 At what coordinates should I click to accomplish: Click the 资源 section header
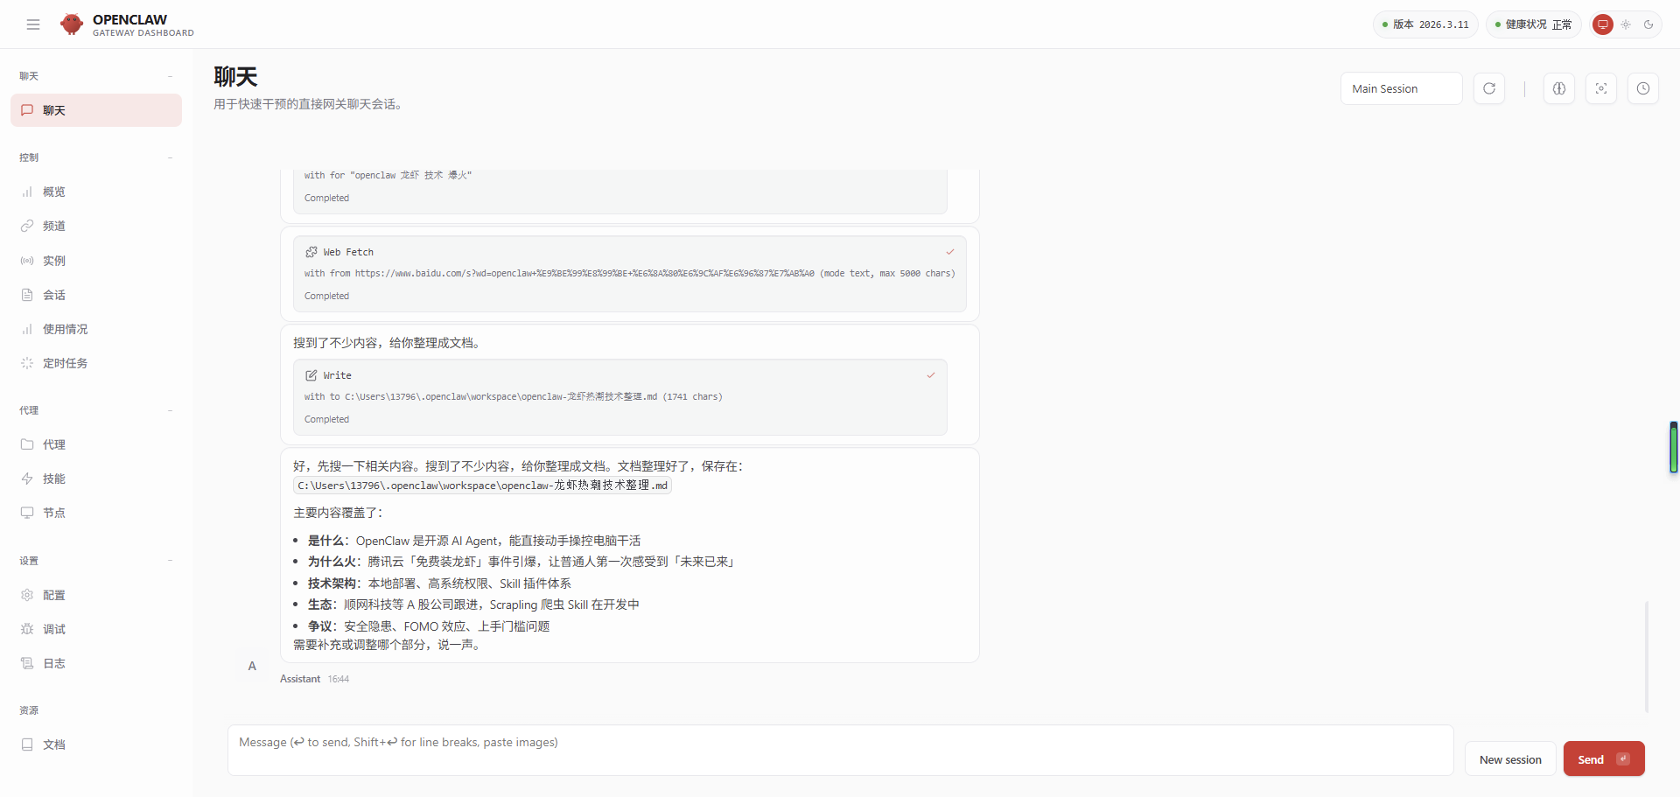(30, 710)
